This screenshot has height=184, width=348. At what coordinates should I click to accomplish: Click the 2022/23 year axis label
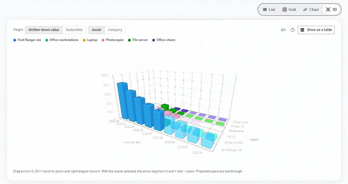pos(114,121)
